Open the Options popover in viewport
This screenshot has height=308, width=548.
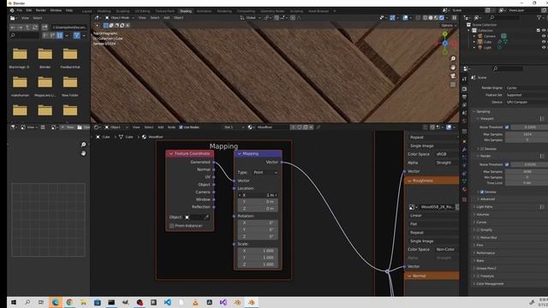449,26
